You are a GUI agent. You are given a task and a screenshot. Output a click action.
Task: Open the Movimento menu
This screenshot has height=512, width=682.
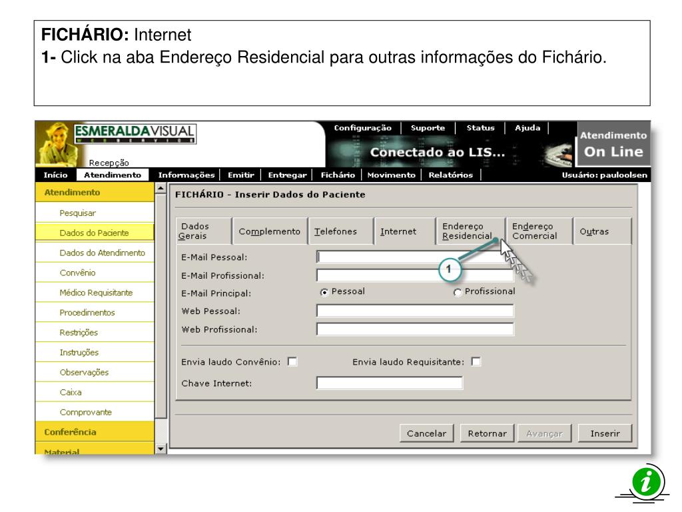(x=392, y=175)
